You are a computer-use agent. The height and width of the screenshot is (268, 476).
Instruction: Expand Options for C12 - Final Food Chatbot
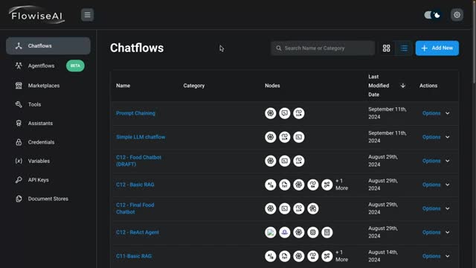[x=436, y=208]
